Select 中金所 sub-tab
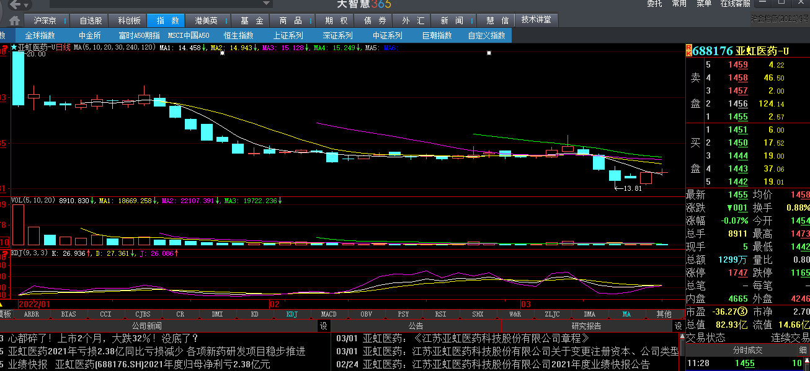 [x=90, y=35]
